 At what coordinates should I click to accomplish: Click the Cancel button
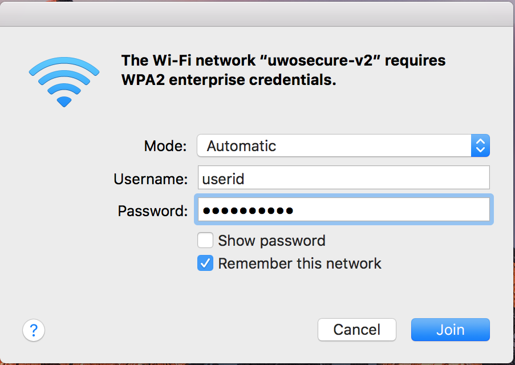tap(356, 330)
